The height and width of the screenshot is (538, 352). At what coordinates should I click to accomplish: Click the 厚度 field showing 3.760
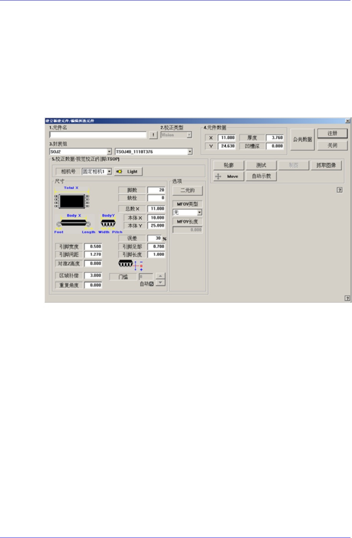274,138
